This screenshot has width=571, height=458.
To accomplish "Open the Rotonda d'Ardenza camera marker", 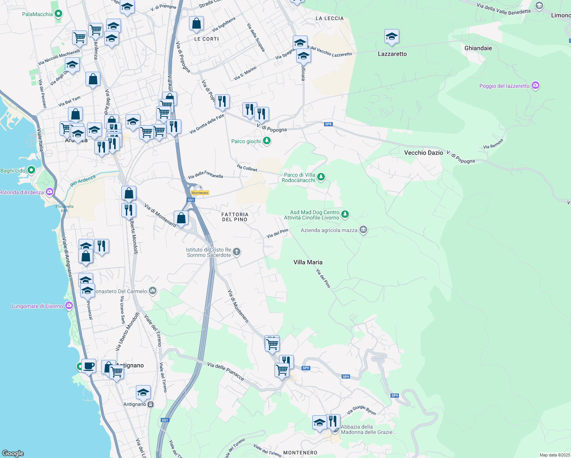I will coord(50,192).
